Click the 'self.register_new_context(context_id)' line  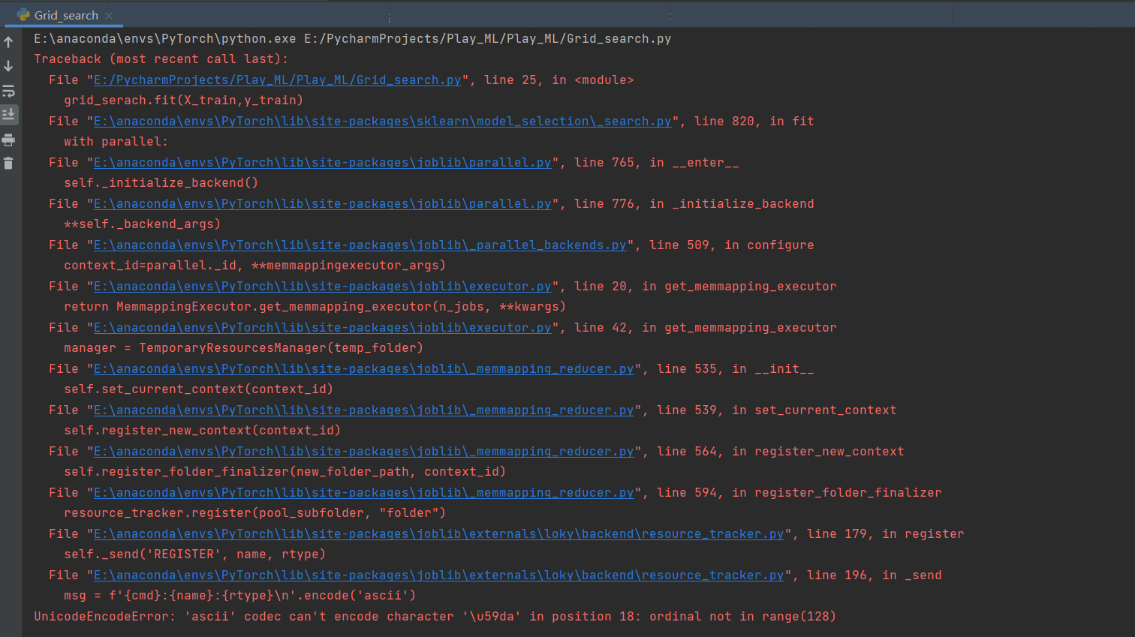click(202, 431)
